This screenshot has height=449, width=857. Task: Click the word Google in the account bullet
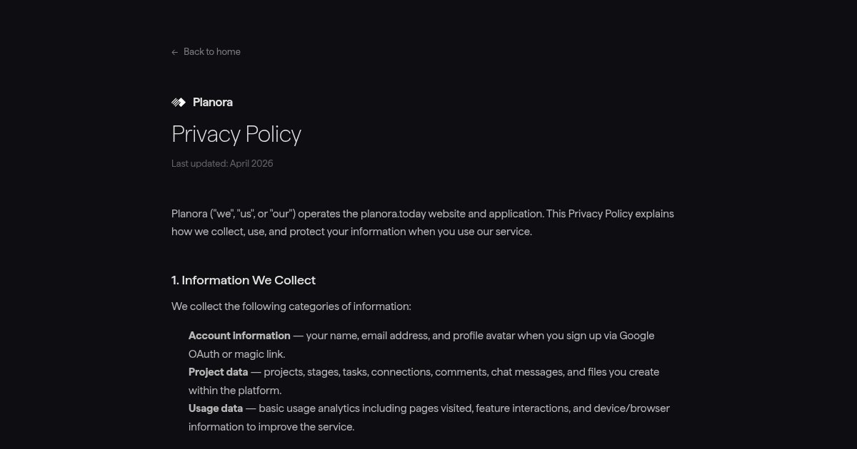click(x=637, y=336)
